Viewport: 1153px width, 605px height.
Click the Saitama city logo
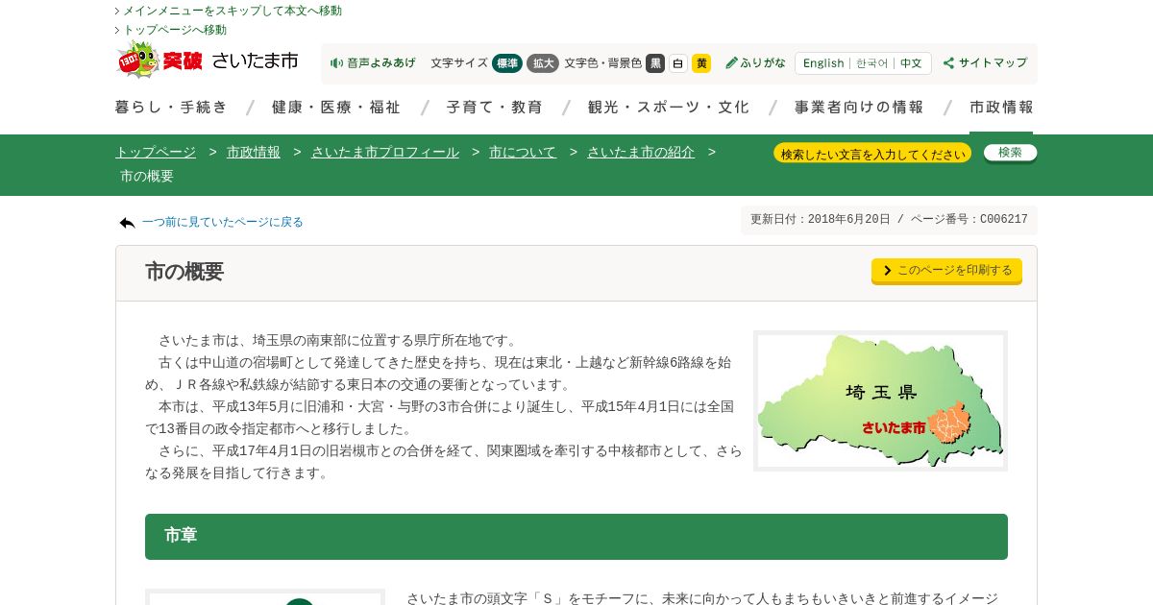[x=207, y=60]
